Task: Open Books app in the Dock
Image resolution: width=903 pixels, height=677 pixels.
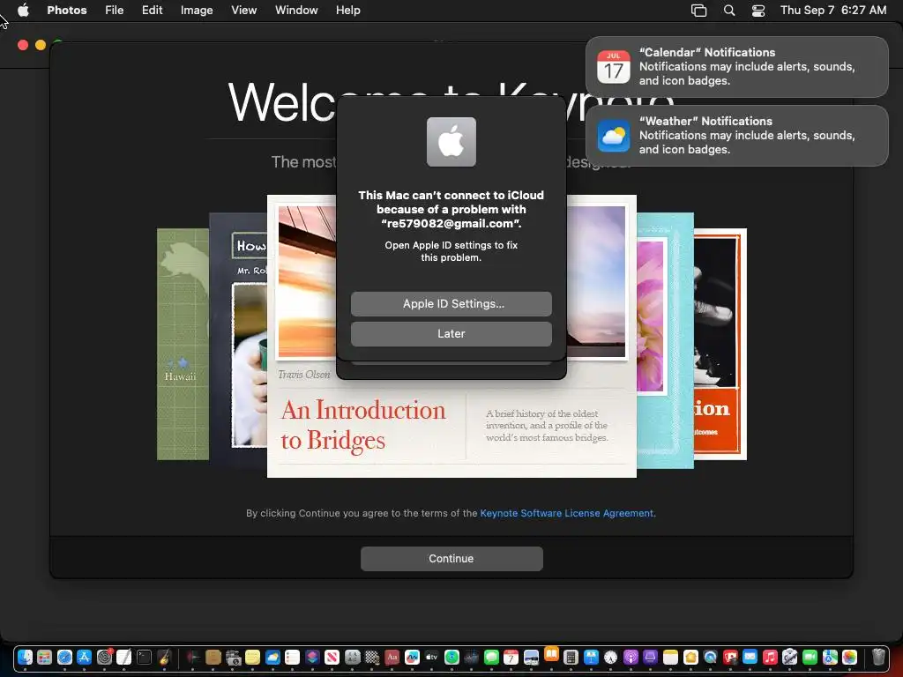Action: point(551,654)
